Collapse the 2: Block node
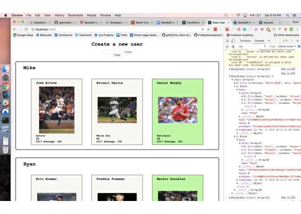Screen dimensions: 301x214 tap(235, 136)
